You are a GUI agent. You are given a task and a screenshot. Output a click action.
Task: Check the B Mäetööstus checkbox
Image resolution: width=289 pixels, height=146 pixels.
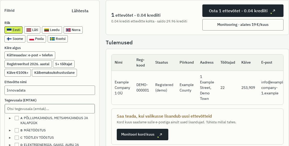tap(17, 130)
